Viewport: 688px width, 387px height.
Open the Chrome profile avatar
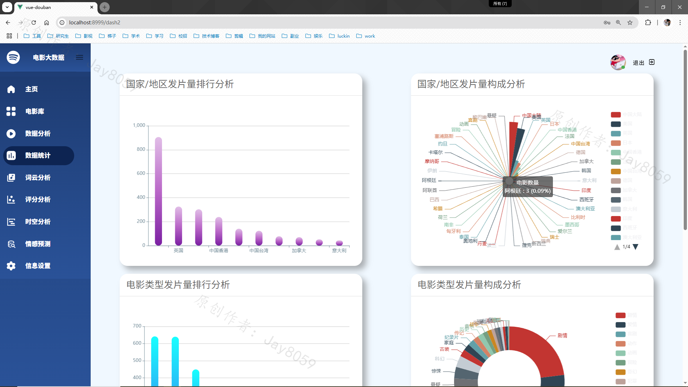667,23
